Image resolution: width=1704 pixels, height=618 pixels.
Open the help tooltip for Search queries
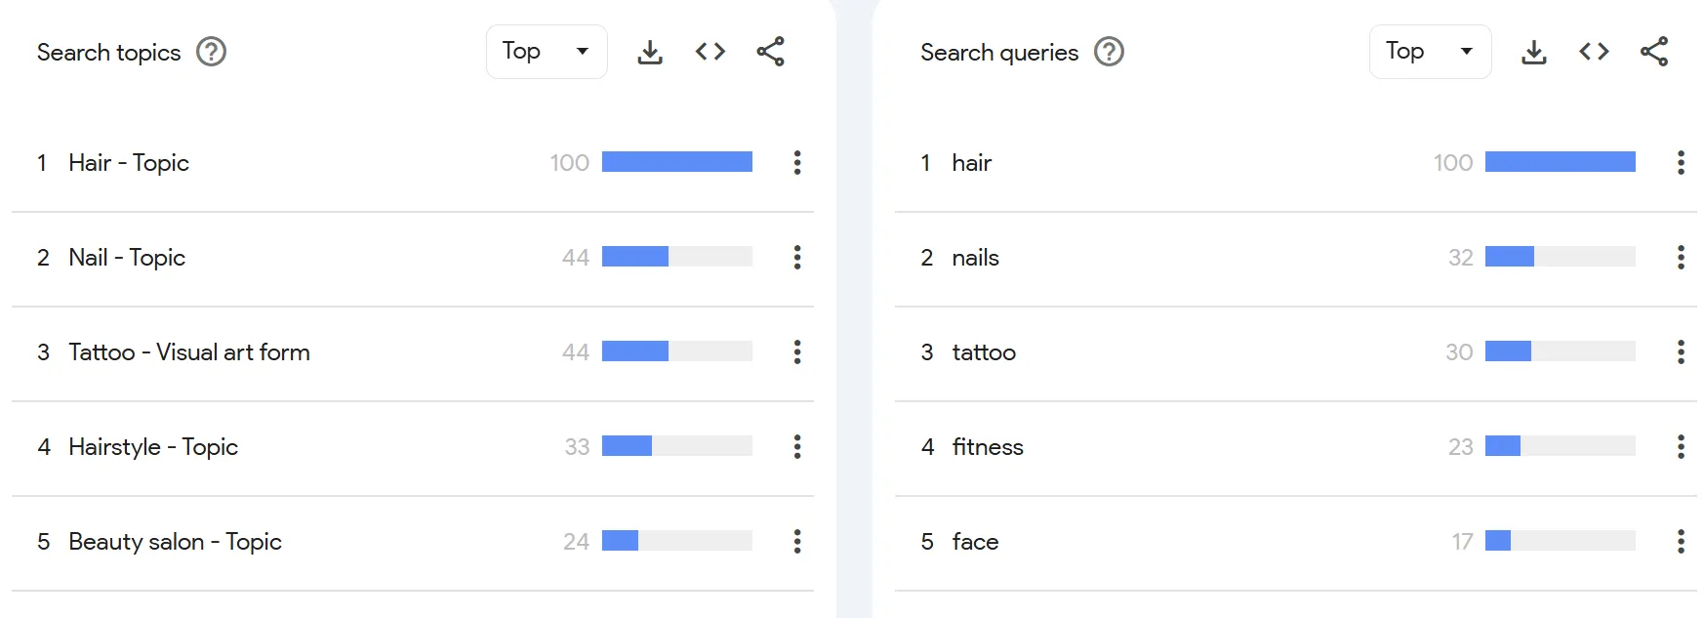[1108, 52]
